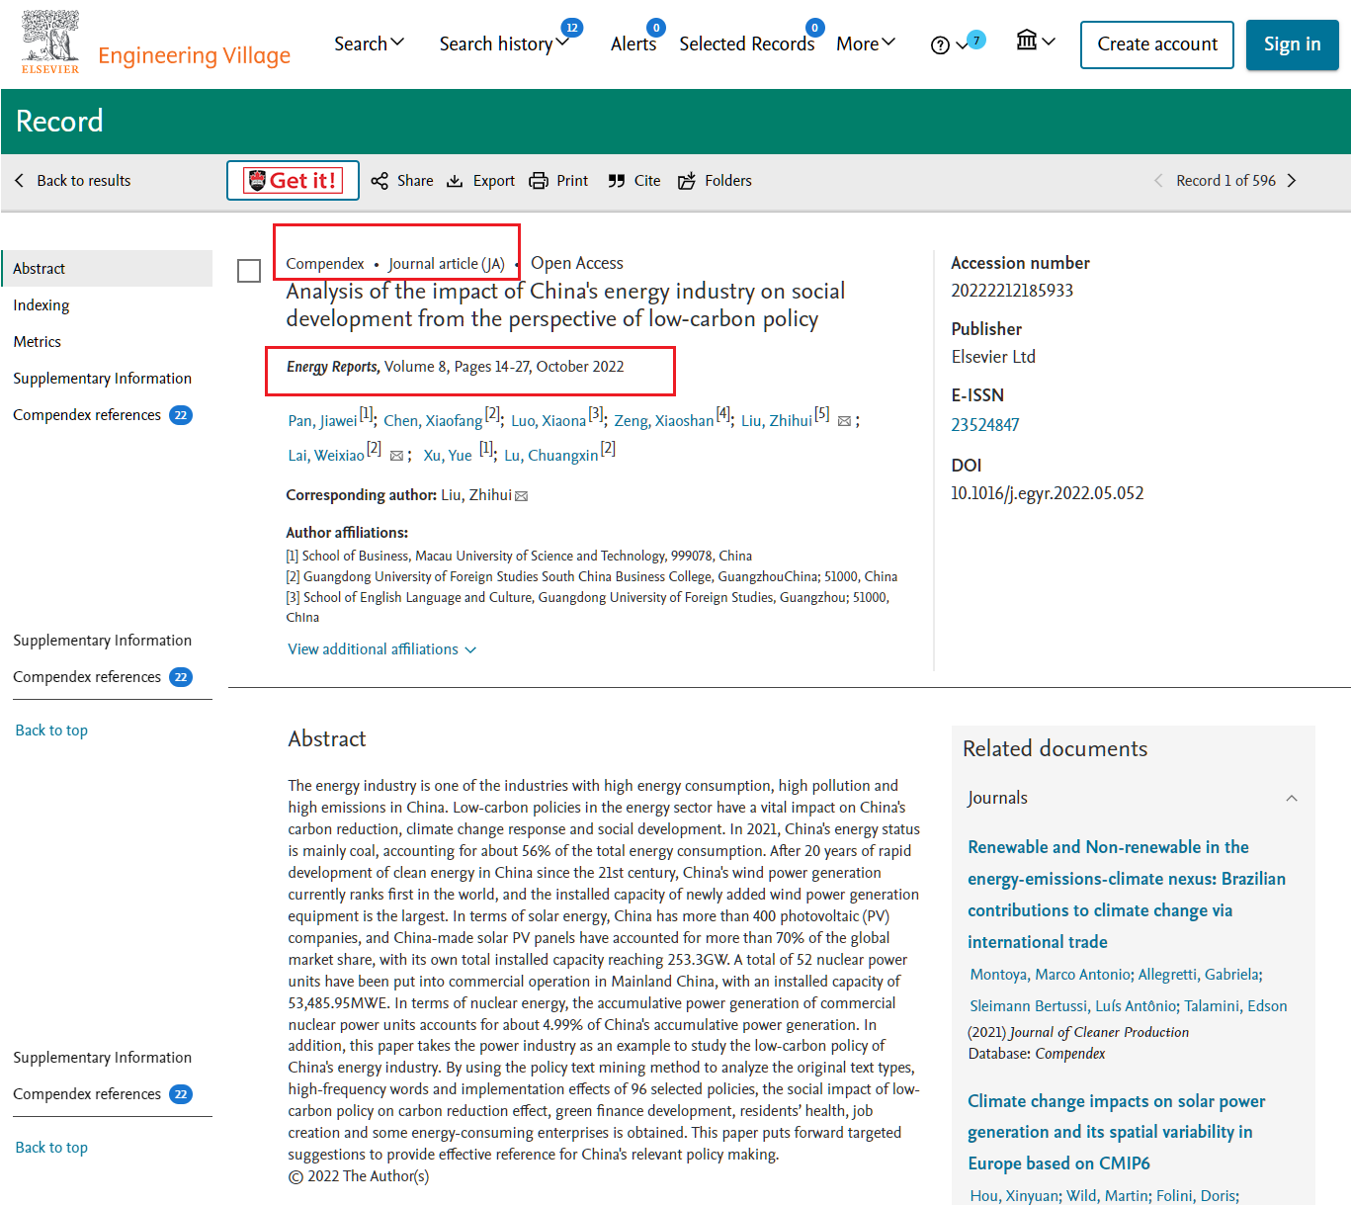1351x1205 pixels.
Task: Click the help question mark icon
Action: click(940, 45)
